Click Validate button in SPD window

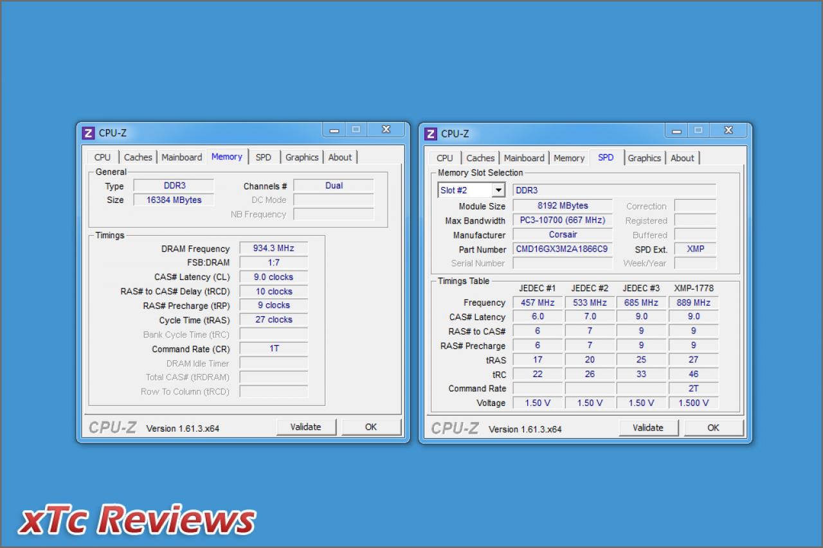[648, 427]
